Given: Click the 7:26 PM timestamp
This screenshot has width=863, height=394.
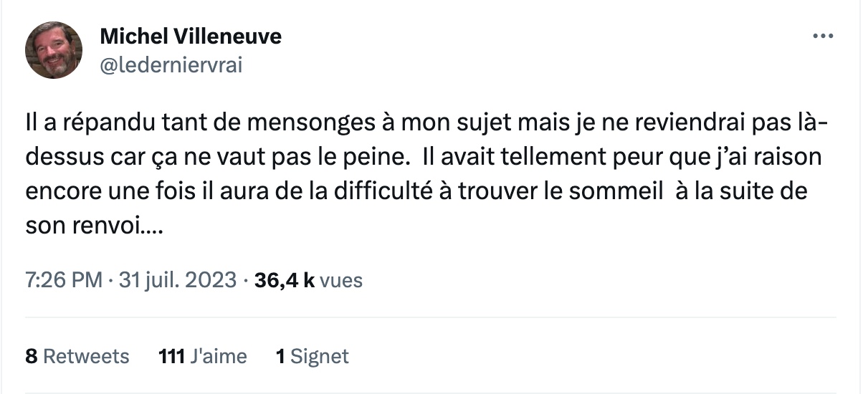Looking at the screenshot, I should tap(64, 280).
